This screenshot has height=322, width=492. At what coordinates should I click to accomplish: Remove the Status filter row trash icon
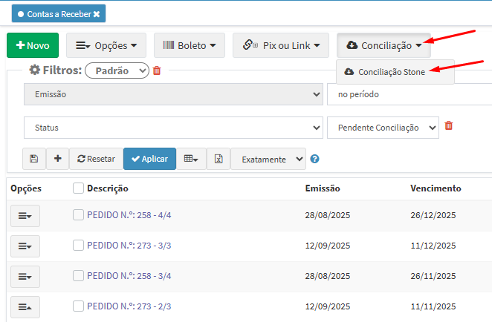tap(448, 126)
